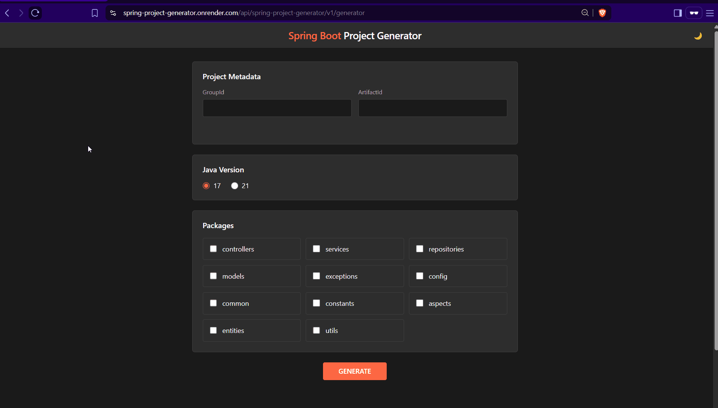Viewport: 718px width, 408px height.
Task: Enable the exceptions package checkbox
Action: 317,276
